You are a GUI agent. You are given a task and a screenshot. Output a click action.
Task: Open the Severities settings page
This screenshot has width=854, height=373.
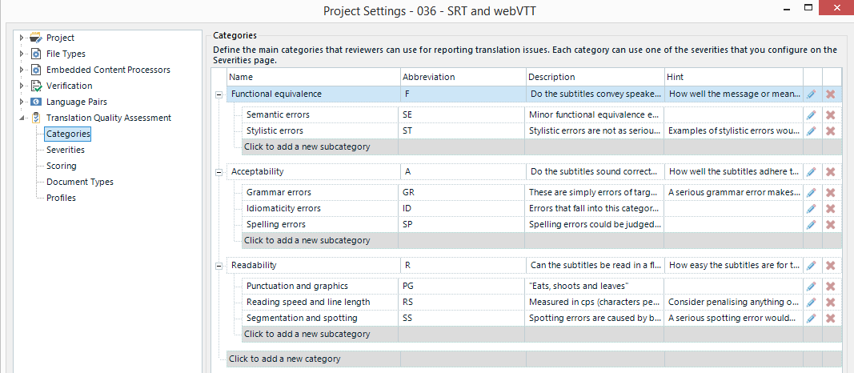(x=66, y=150)
